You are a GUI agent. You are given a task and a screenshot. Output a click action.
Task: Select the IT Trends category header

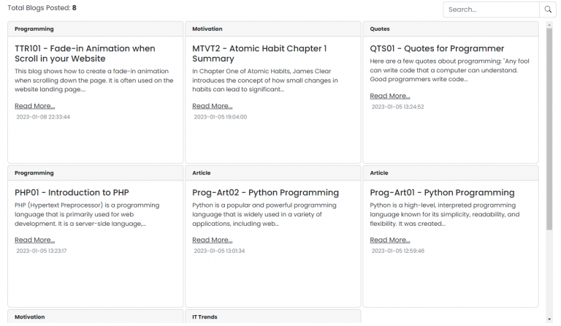point(205,317)
